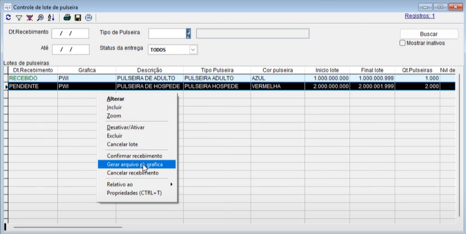Click the printer icon
The height and width of the screenshot is (234, 466).
[67, 17]
